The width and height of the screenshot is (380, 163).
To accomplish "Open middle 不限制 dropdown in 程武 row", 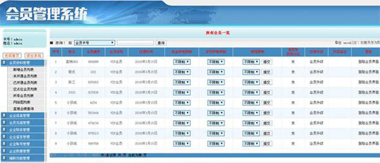I will pyautogui.click(x=216, y=72).
